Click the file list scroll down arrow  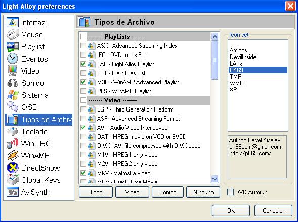click(215, 179)
